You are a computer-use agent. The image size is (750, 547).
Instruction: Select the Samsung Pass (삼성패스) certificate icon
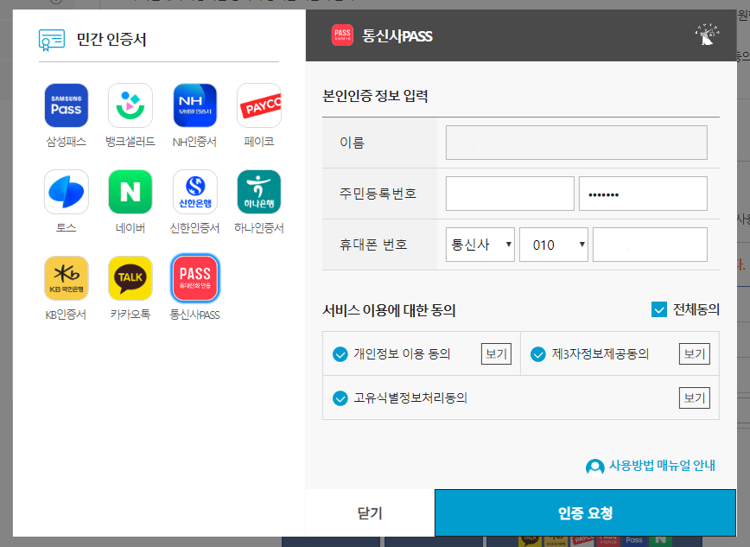[x=66, y=105]
